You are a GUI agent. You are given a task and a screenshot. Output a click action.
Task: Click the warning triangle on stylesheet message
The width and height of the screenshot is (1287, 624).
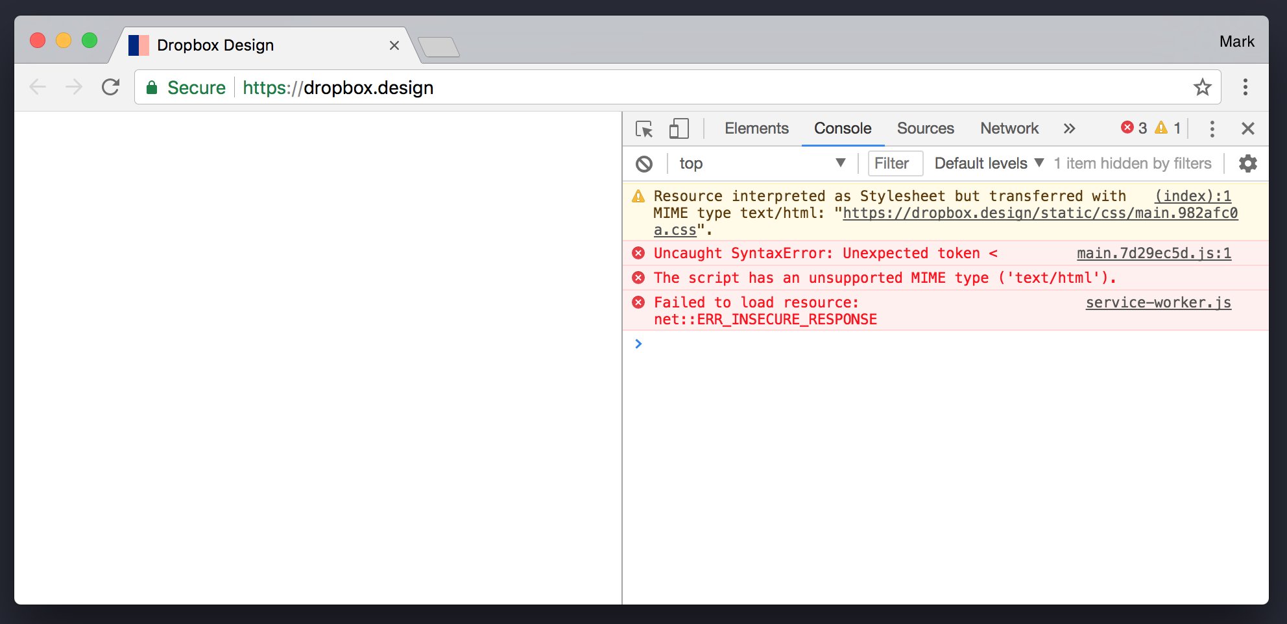click(x=638, y=196)
